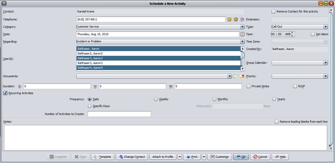Image resolution: width=335 pixels, height=163 pixels.
Task: Click the Contact field showing Randal Krane
Action: point(161,12)
